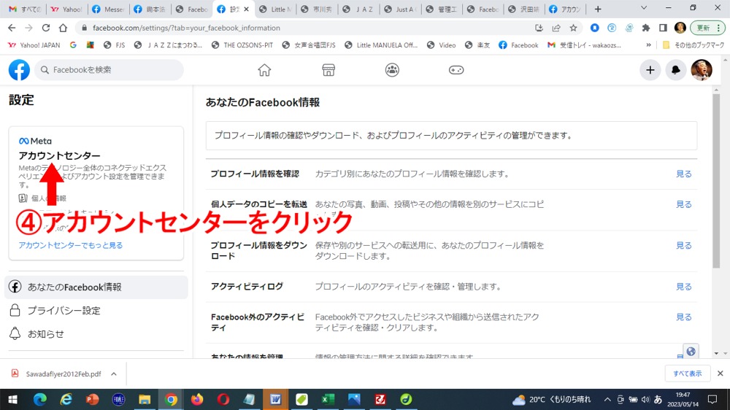This screenshot has height=410, width=730.
Task: Click the browser forward arrow
Action: 28,28
